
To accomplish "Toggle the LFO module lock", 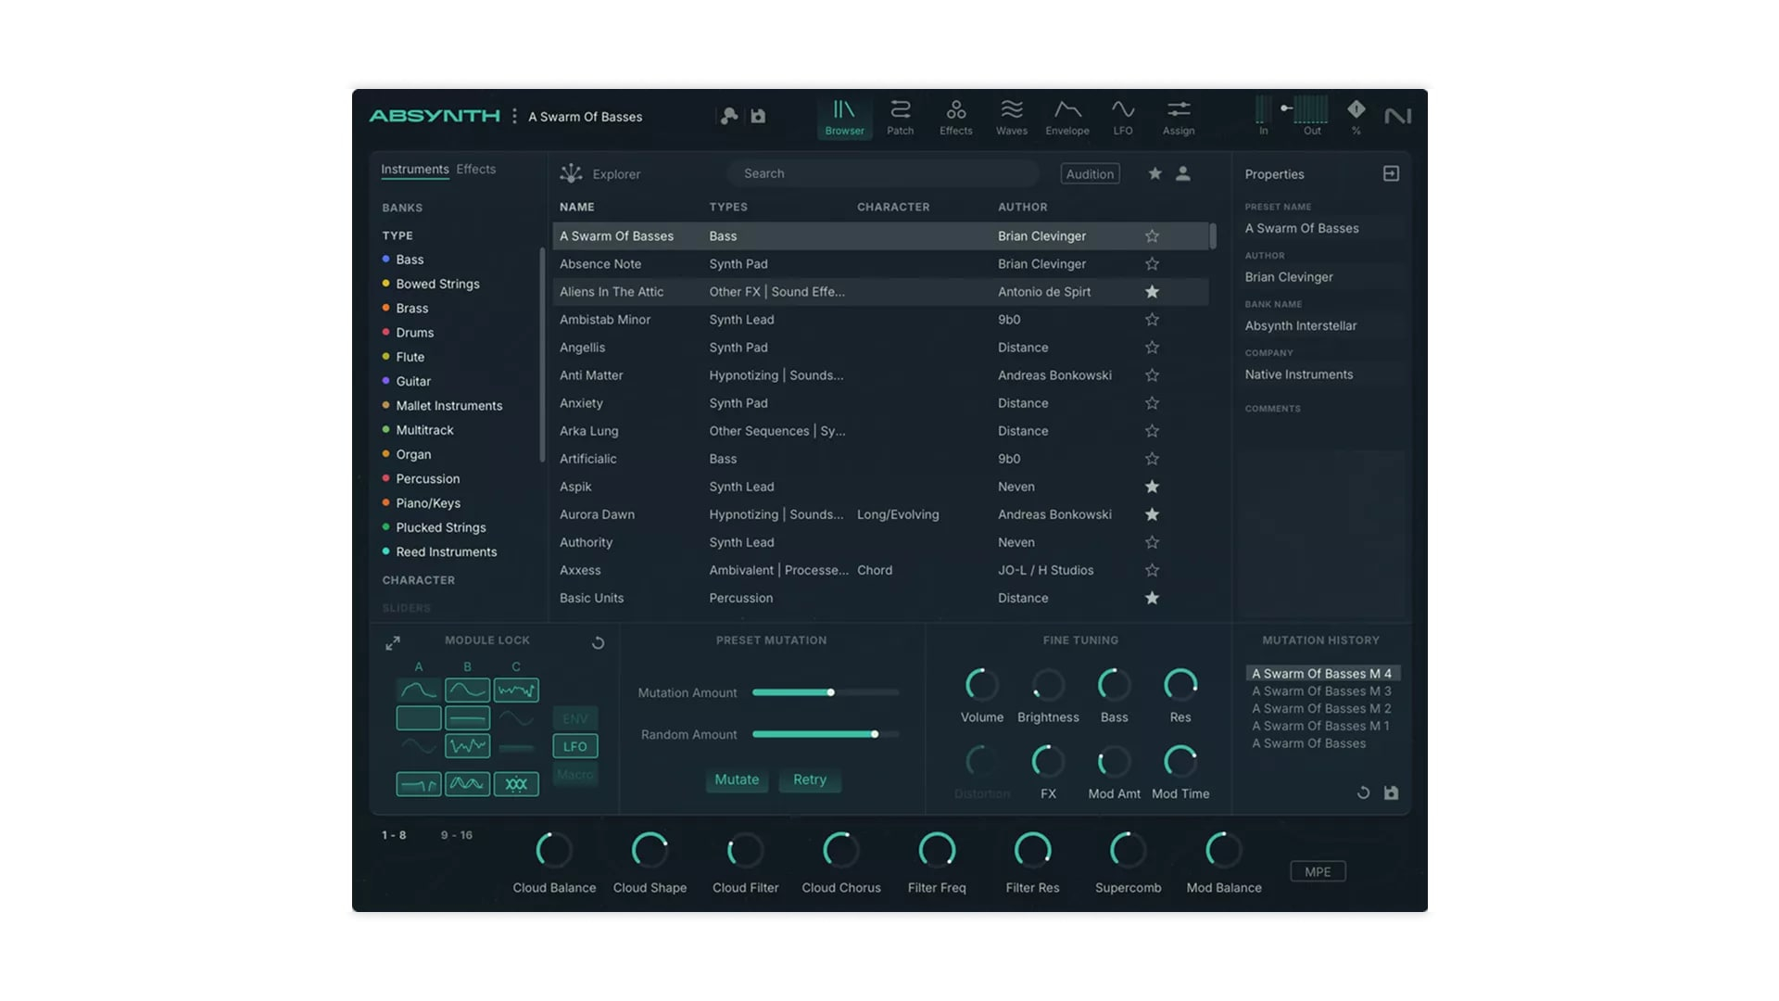I will coord(574,746).
